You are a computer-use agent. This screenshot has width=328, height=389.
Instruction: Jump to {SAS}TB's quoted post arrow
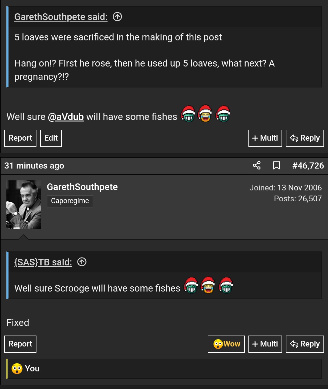(x=82, y=262)
